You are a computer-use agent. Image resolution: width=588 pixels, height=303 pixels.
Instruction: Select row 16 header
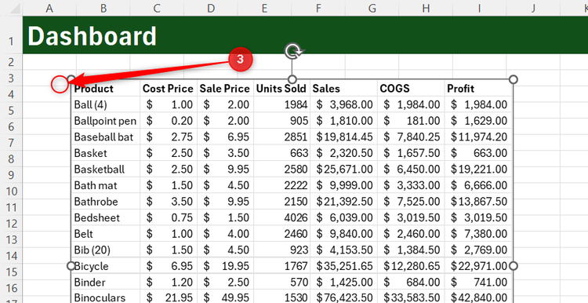pyautogui.click(x=11, y=288)
